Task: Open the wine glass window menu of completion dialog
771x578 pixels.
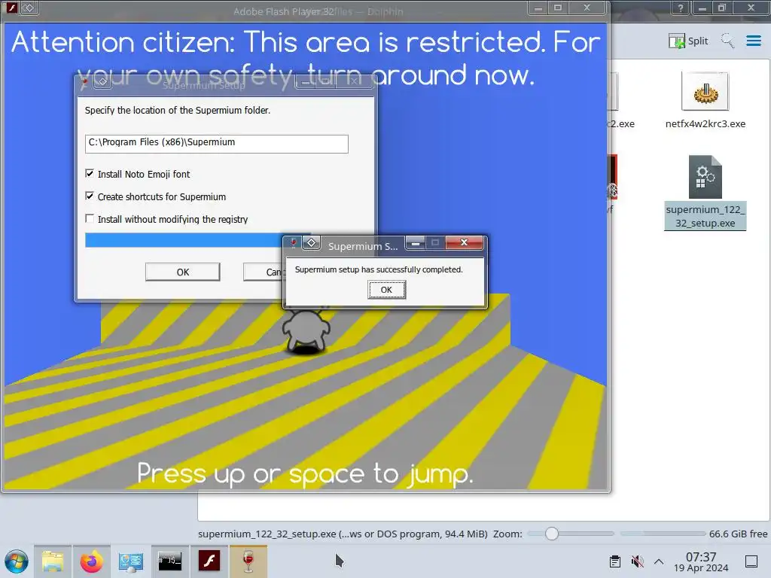Action: pos(293,242)
